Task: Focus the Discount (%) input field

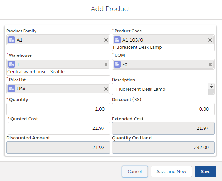Action: pyautogui.click(x=163, y=109)
